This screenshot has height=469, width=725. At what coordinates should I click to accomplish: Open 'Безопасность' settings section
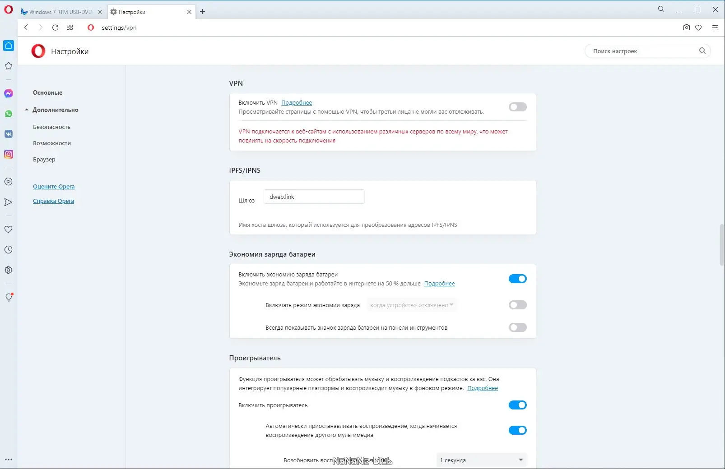click(51, 127)
